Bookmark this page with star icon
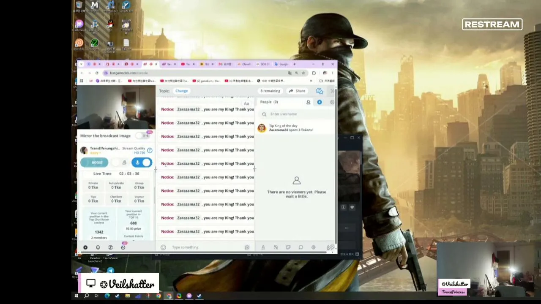Viewport: 541px width, 304px height. pos(303,73)
